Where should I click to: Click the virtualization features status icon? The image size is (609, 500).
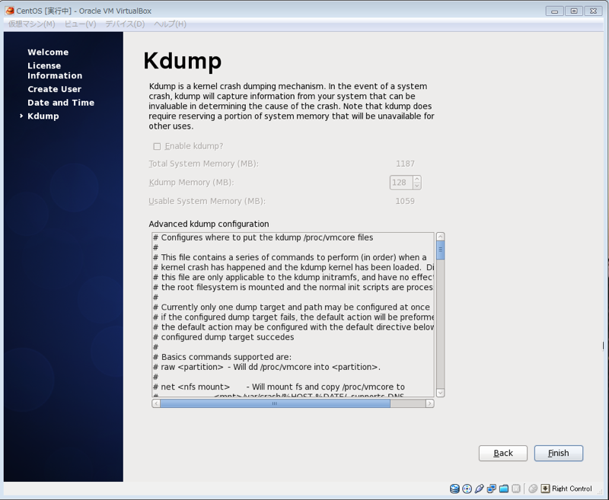[516, 489]
